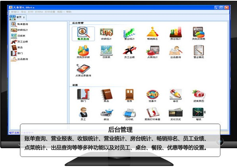The width and height of the screenshot is (237, 168).
Task: Open the 畅销排名 pyramid icon
Action: tap(152, 34)
